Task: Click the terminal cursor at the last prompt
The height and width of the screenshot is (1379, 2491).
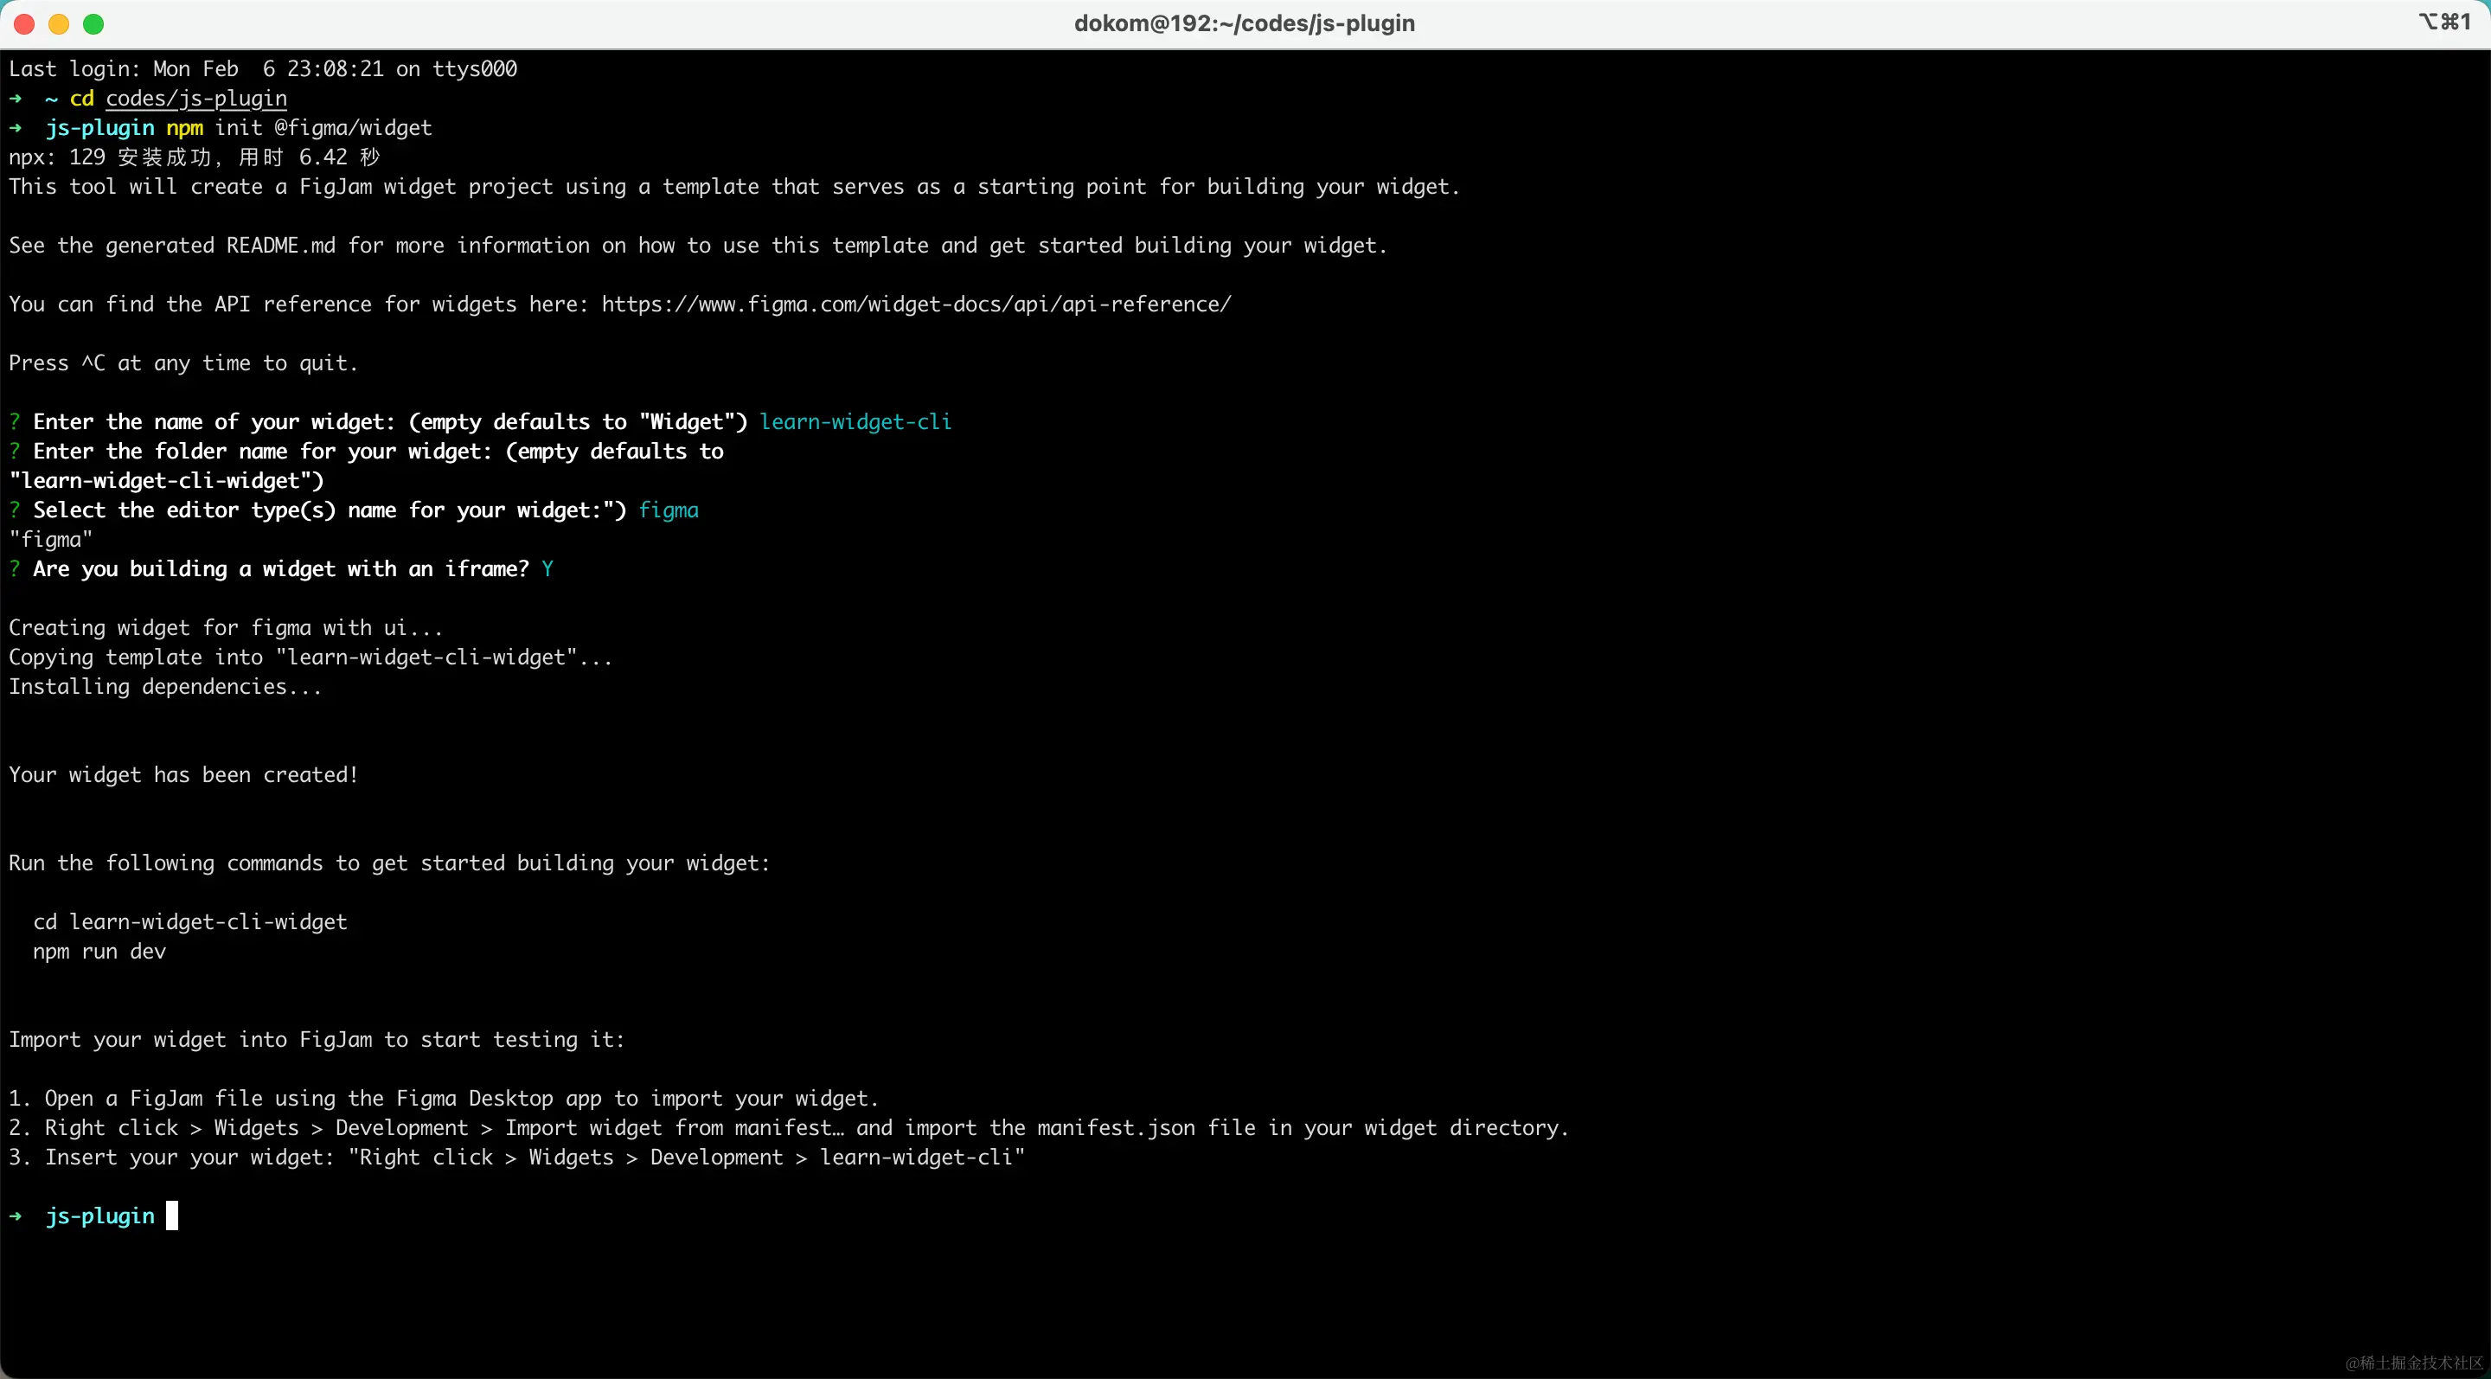Action: pyautogui.click(x=172, y=1216)
